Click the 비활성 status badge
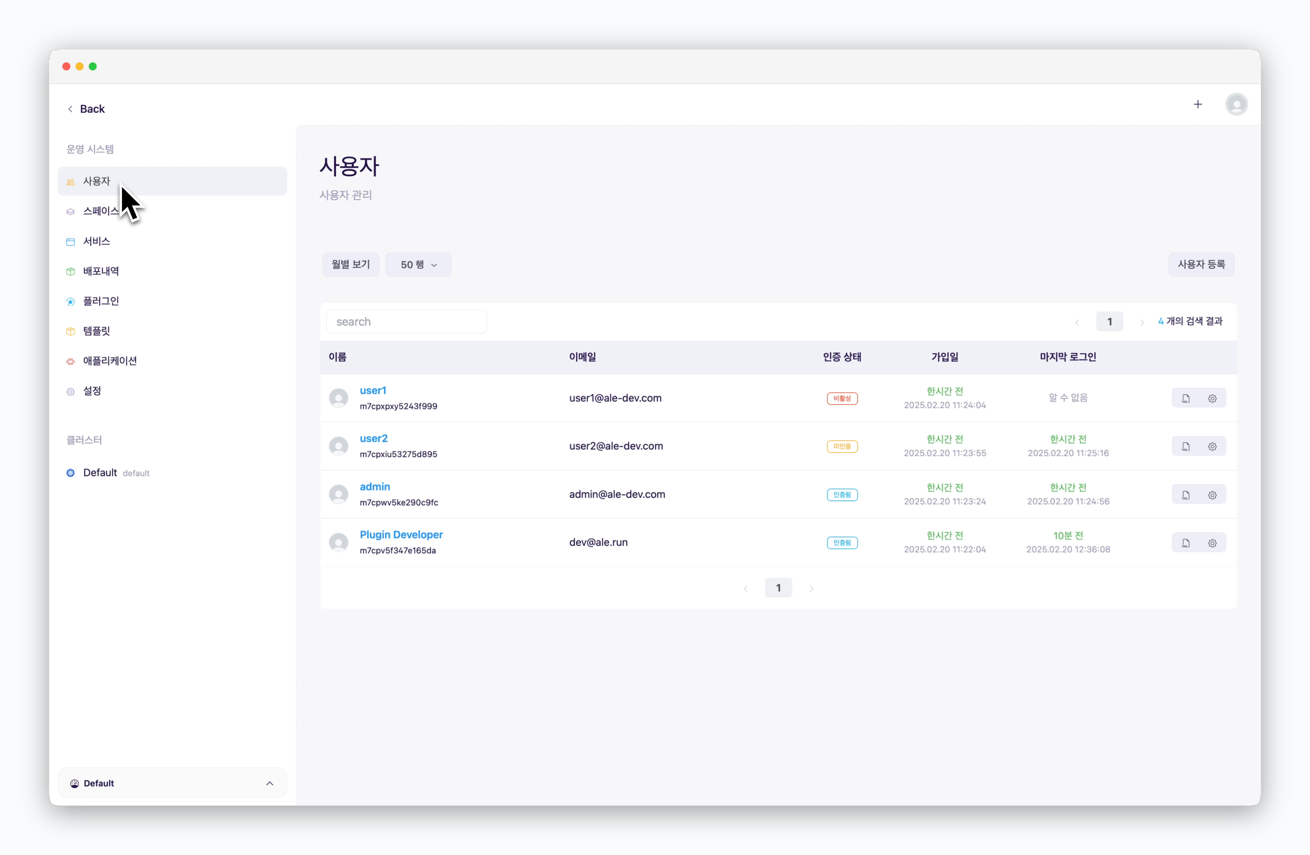The height and width of the screenshot is (855, 1310). [x=842, y=399]
